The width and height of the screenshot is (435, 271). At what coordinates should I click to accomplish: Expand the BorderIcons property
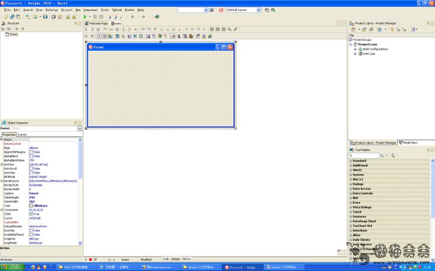click(2, 181)
